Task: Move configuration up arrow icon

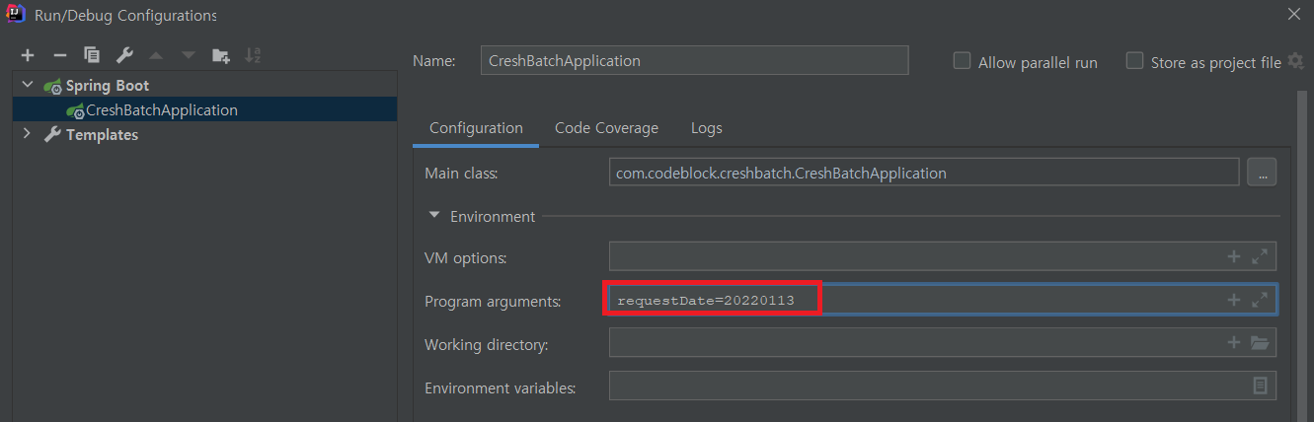Action: tap(156, 55)
